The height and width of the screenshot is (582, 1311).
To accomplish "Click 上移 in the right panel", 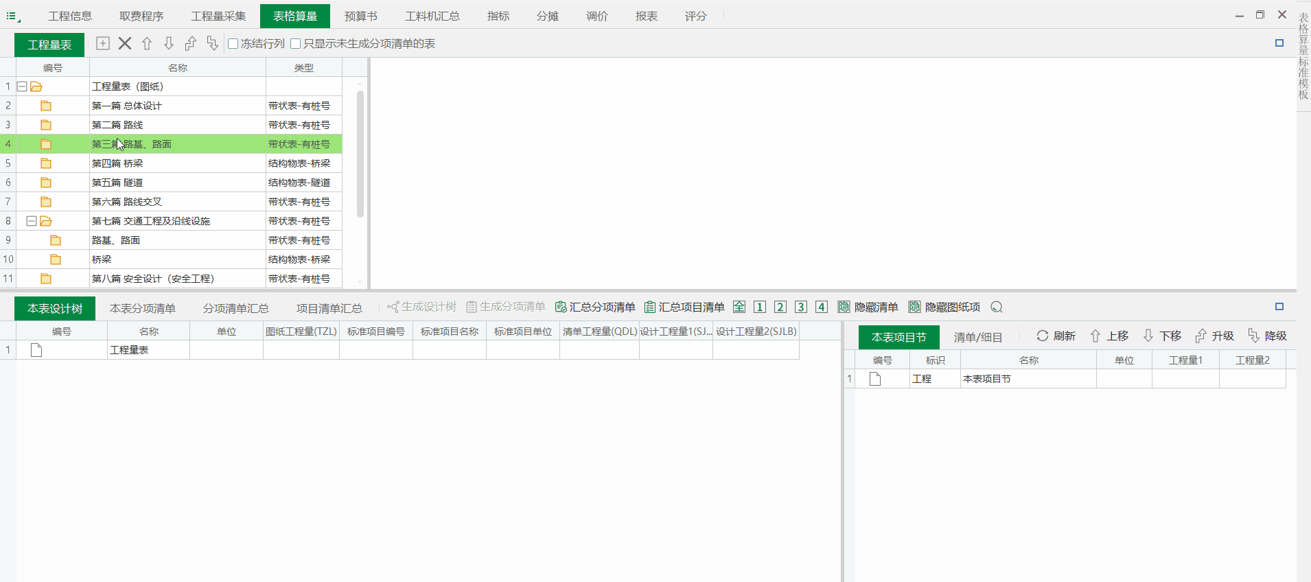I will (x=1109, y=336).
